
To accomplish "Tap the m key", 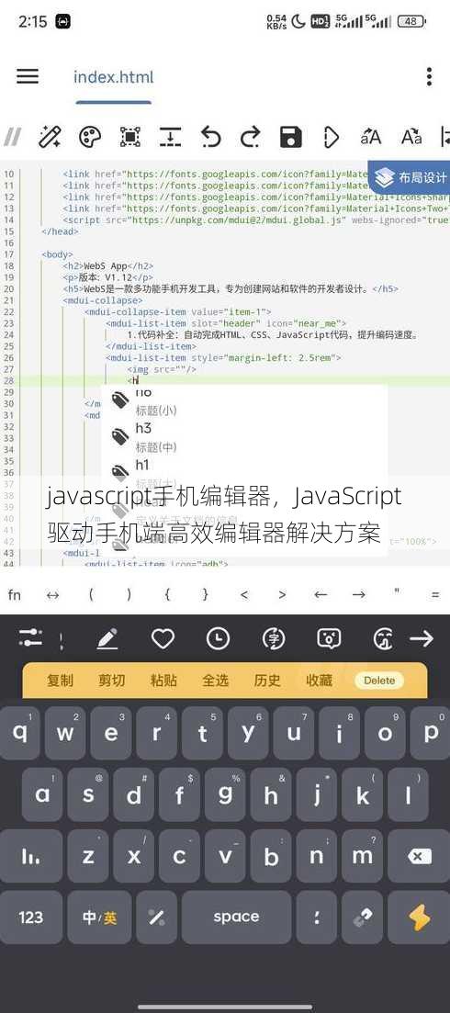I will tap(362, 856).
